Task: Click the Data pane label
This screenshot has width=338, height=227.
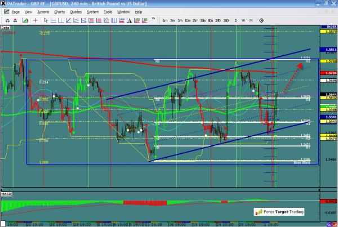Action: [5, 28]
